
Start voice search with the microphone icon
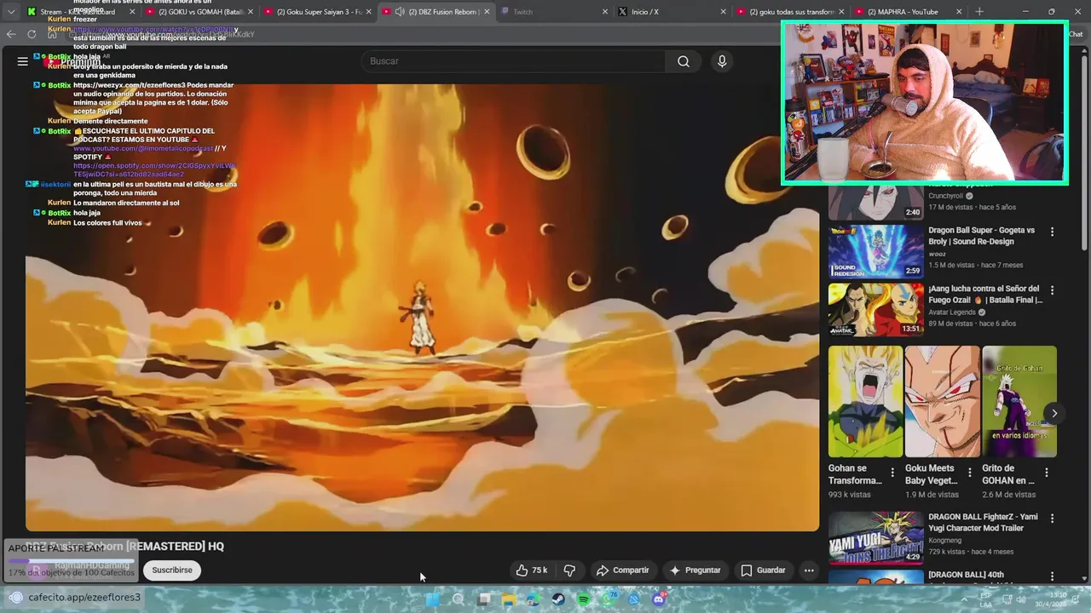(722, 61)
